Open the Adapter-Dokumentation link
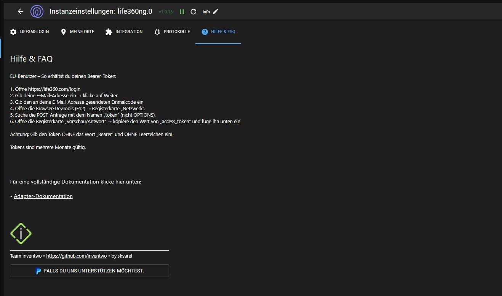This screenshot has height=296, width=502. [43, 196]
